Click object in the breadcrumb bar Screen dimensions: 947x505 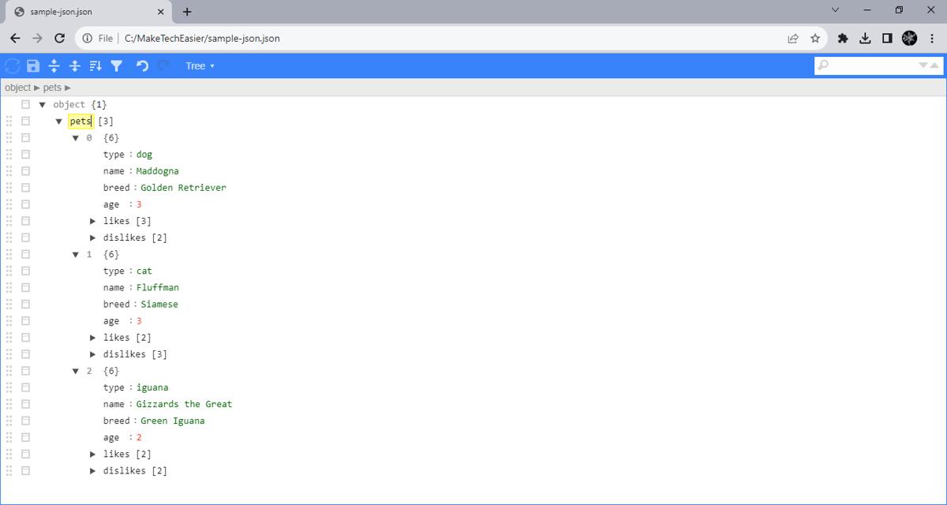pos(17,88)
